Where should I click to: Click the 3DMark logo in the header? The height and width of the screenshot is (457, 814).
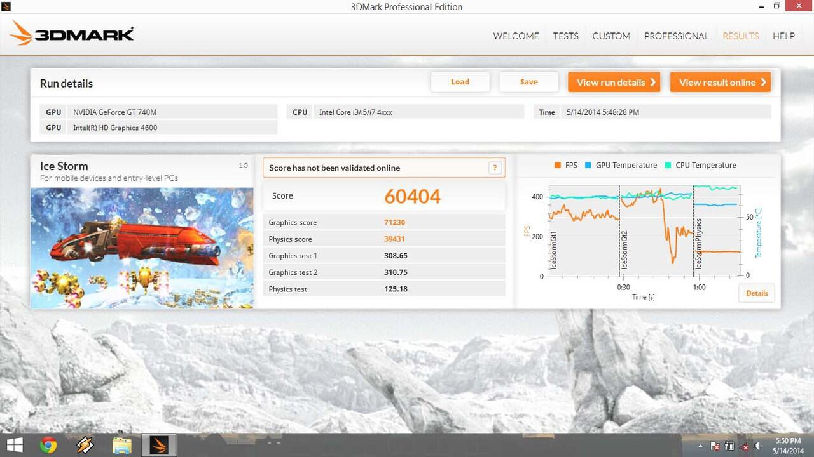click(72, 34)
